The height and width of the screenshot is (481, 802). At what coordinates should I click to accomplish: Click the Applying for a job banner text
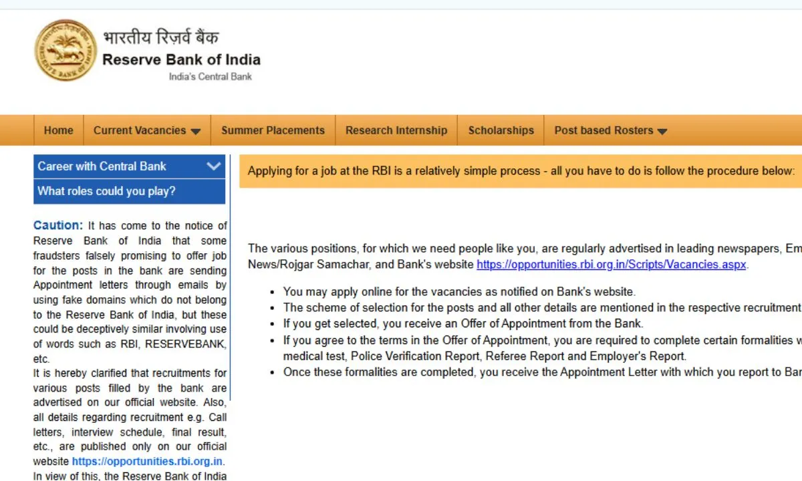tap(521, 171)
